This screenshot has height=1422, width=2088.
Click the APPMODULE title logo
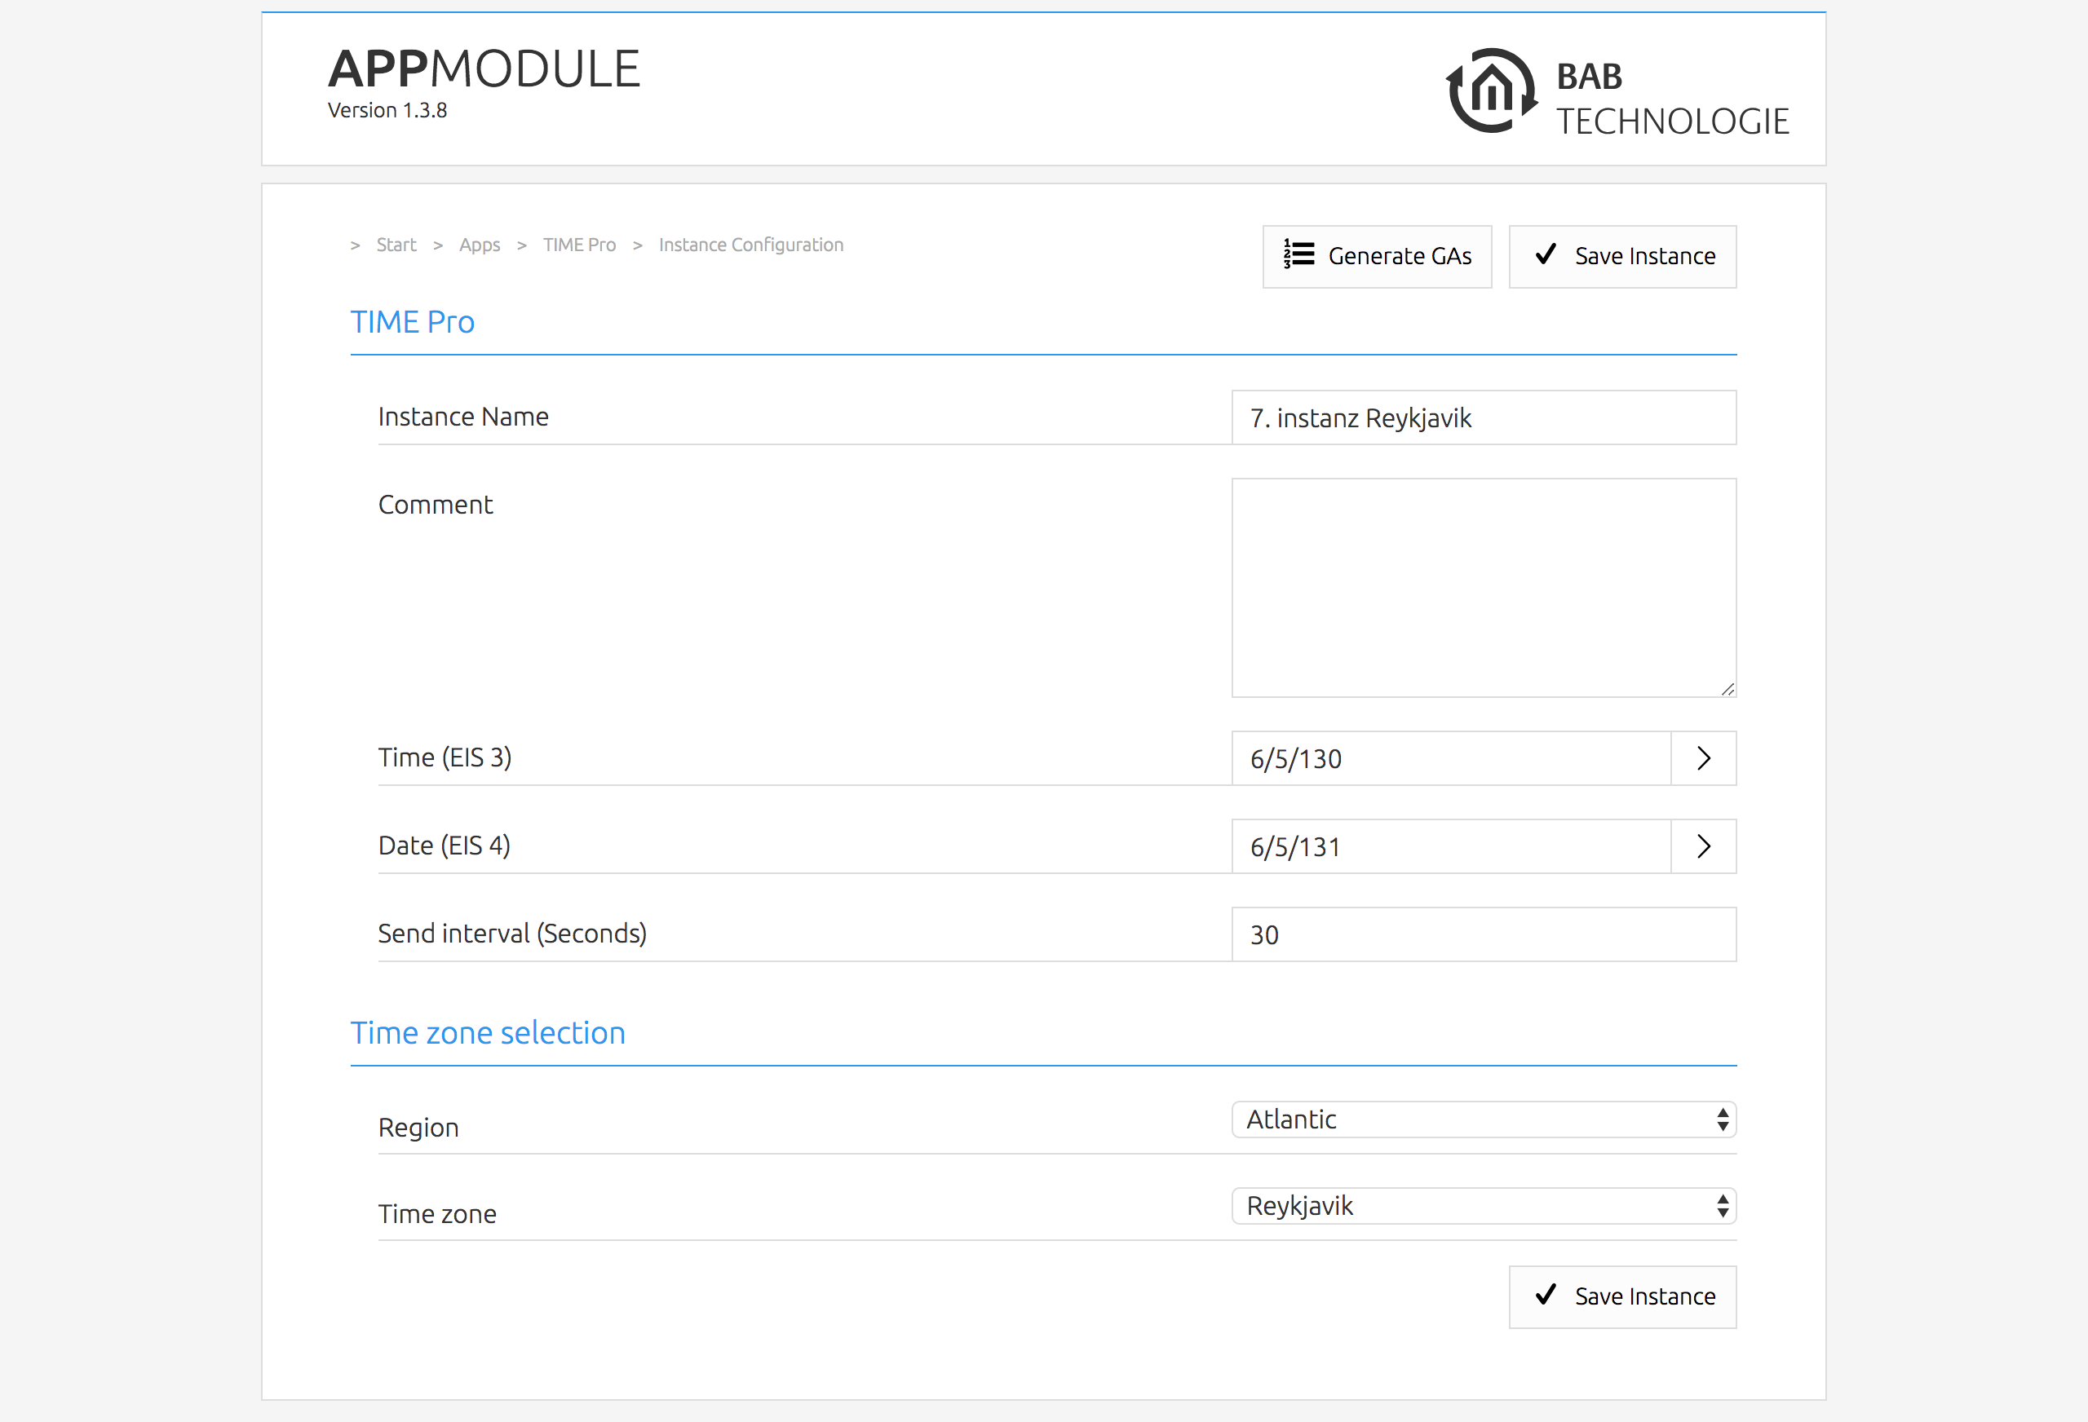coord(484,69)
